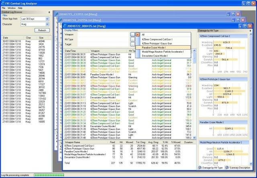Sort combat log by Date/Time column
Viewport: 257px width, 178px height.
pyautogui.click(x=76, y=51)
